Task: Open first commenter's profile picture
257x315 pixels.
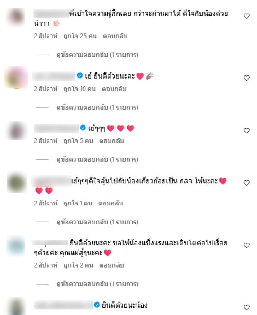Action: [16, 17]
